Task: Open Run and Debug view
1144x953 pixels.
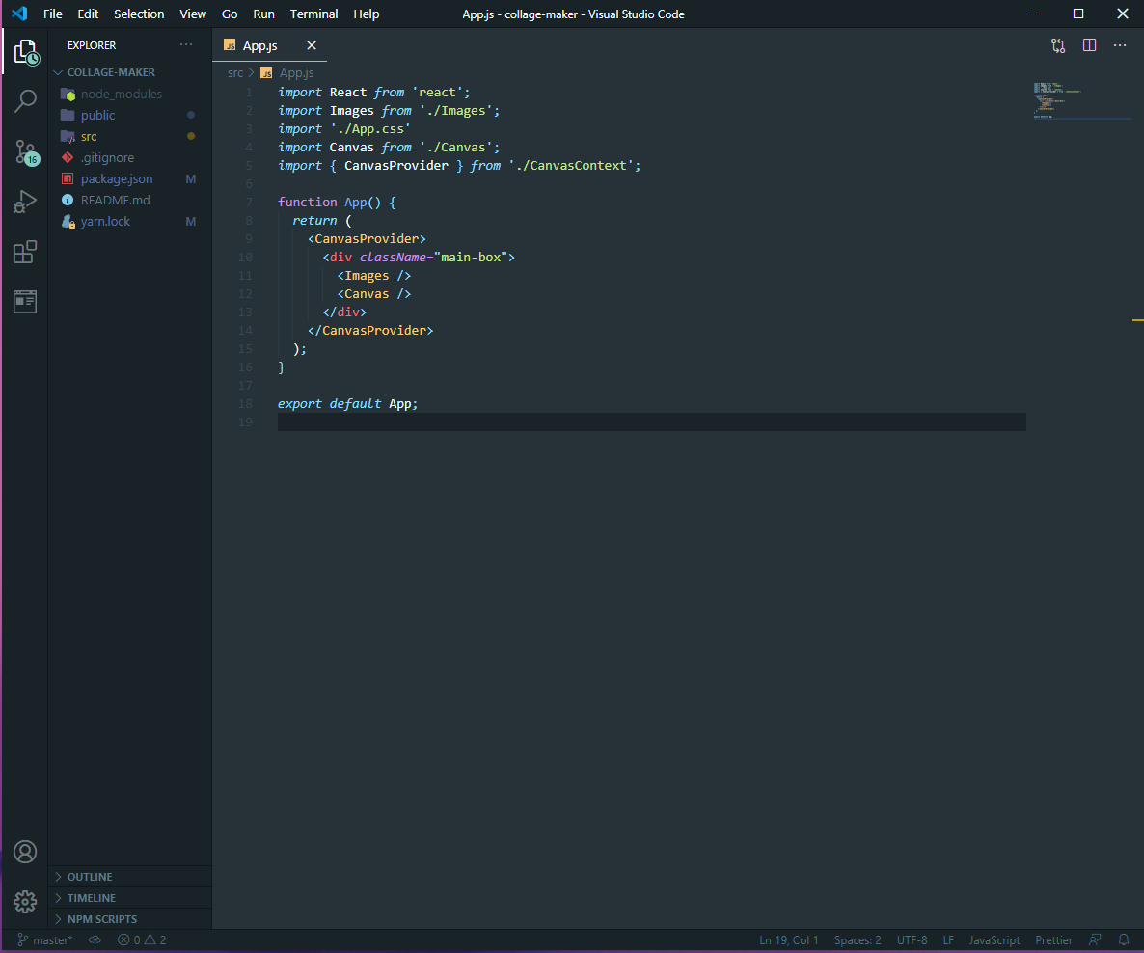Action: 24,202
